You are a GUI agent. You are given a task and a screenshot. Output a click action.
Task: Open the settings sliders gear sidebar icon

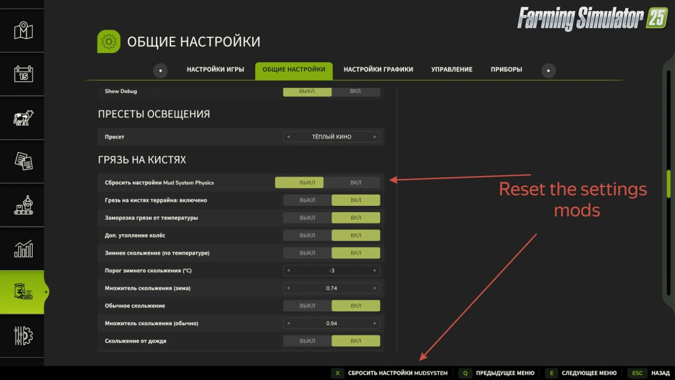(23, 336)
